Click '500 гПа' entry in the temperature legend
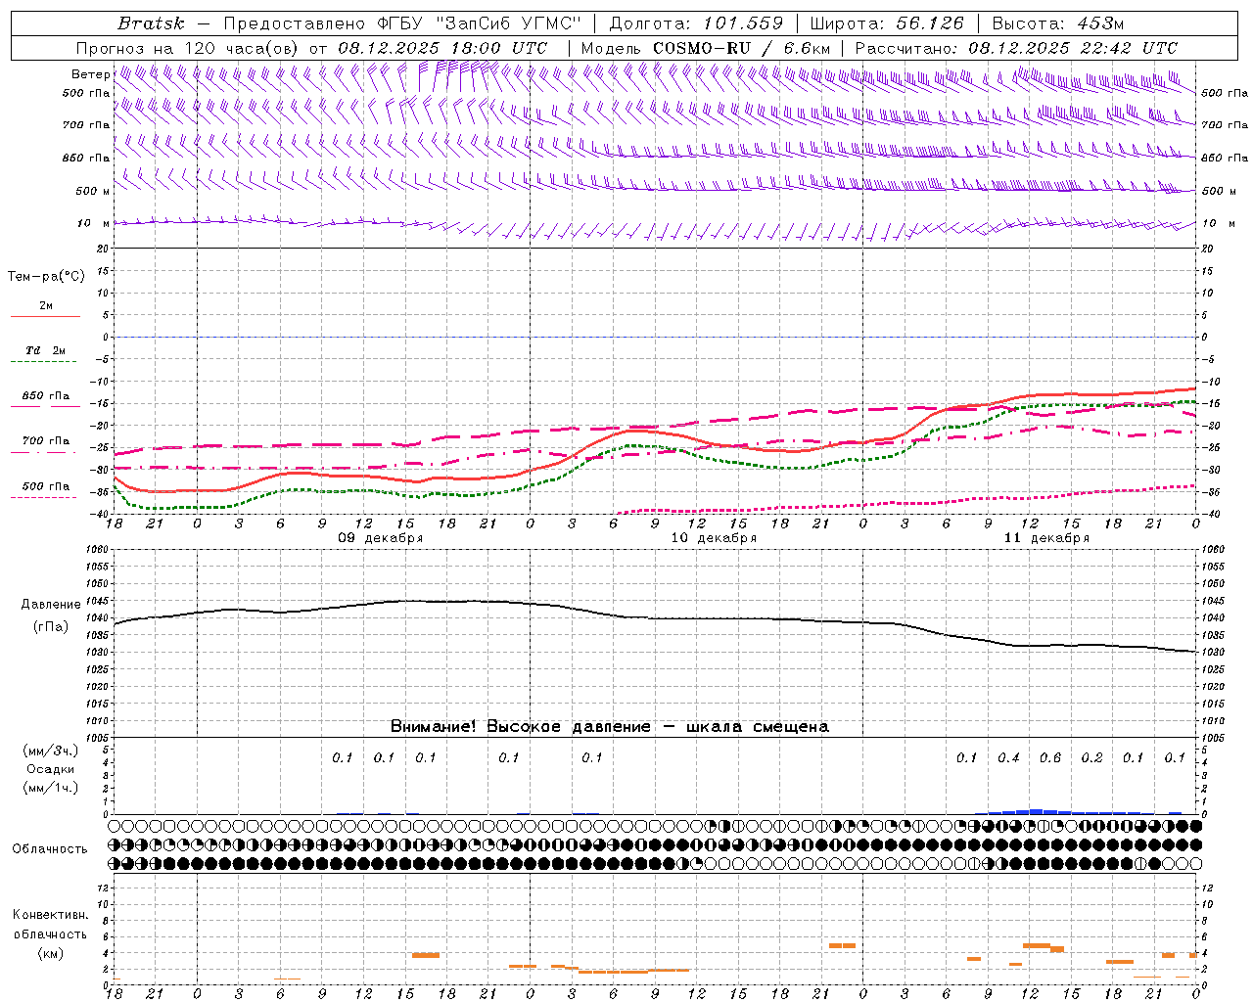Image resolution: width=1253 pixels, height=1002 pixels. [46, 486]
